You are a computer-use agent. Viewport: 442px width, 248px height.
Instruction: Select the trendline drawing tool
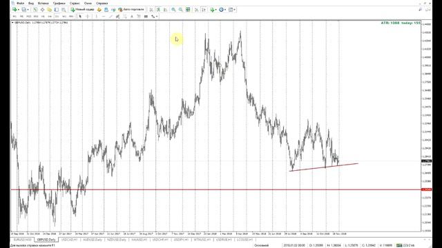pos(110,17)
